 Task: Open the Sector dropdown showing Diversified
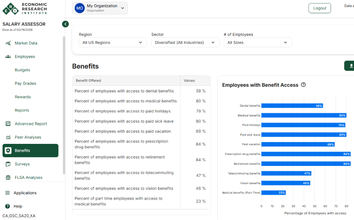tap(185, 42)
